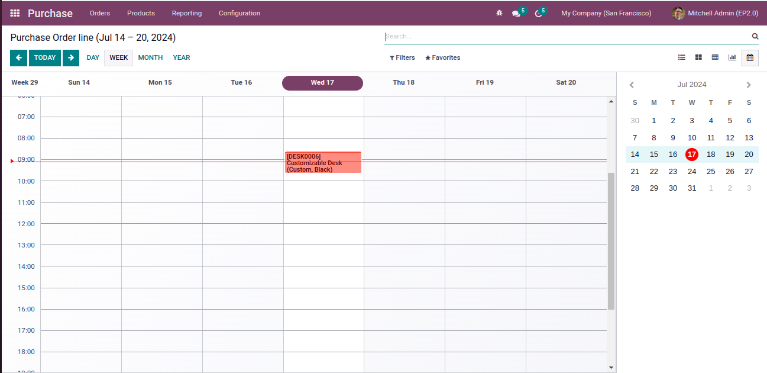Expand the Favorites dropdown
Viewport: 767px width, 373px height.
click(x=443, y=58)
